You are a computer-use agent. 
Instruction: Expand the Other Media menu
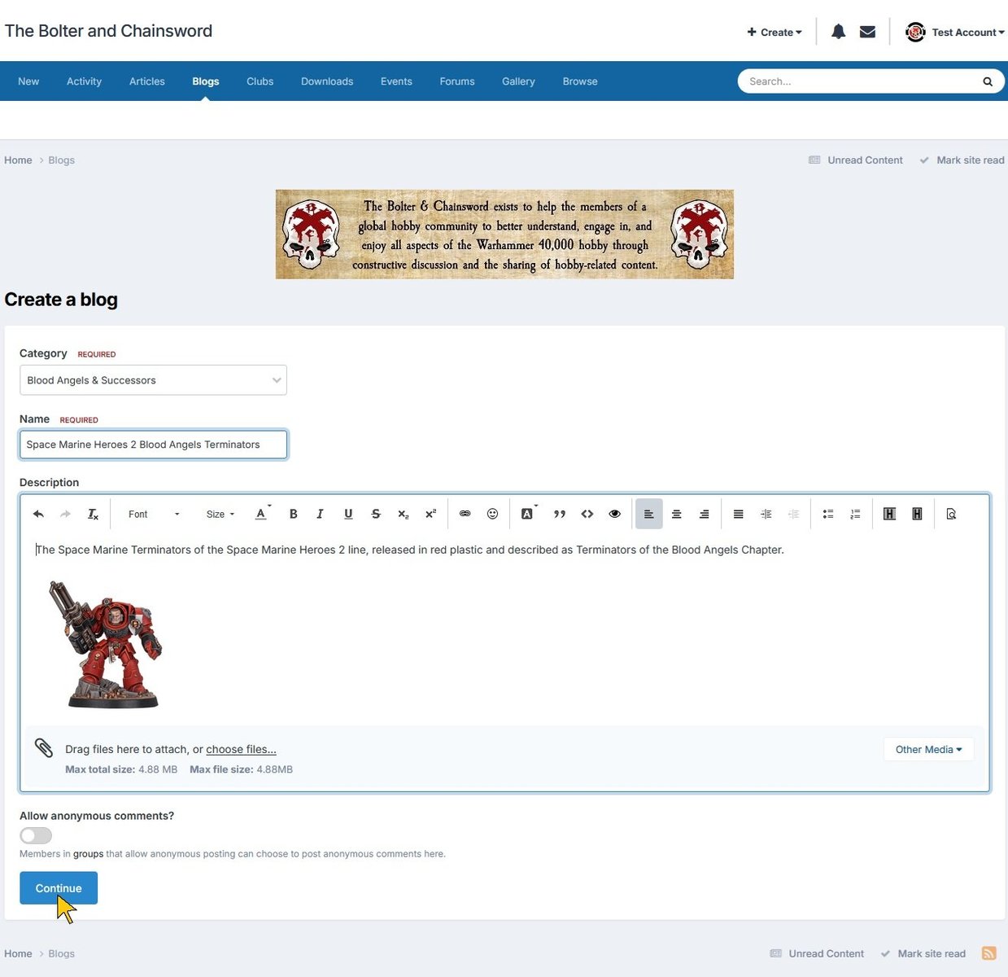(928, 749)
